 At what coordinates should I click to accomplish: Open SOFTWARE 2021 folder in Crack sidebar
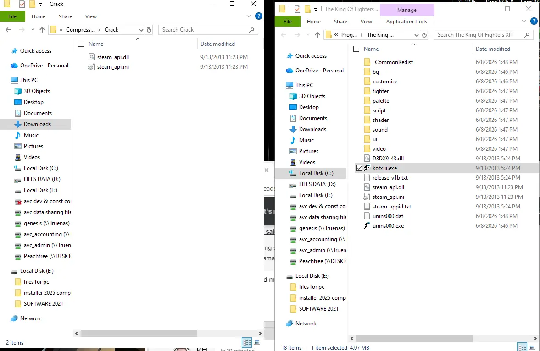(43, 304)
